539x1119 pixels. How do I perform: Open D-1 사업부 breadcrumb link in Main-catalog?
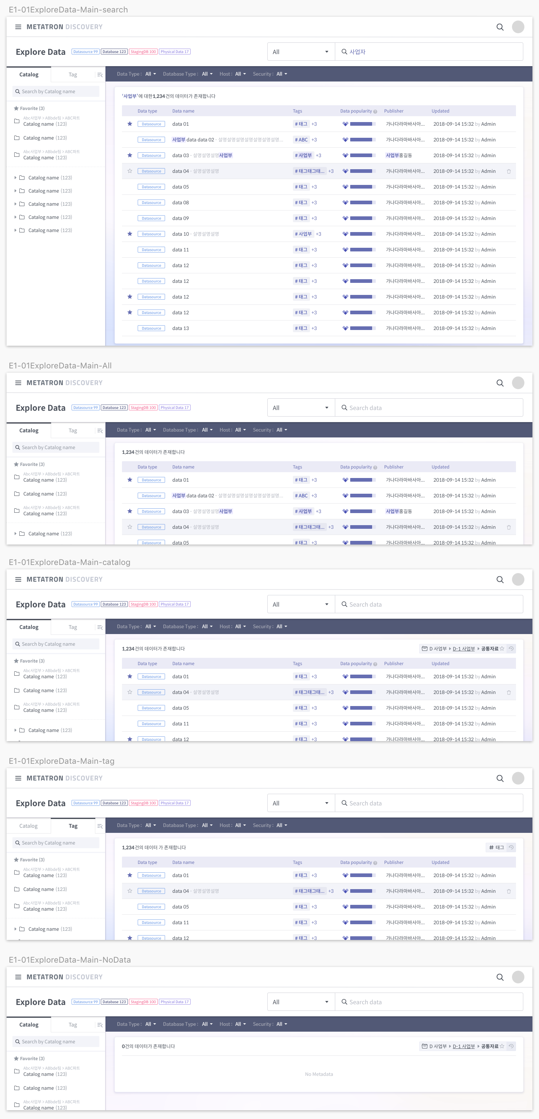463,649
